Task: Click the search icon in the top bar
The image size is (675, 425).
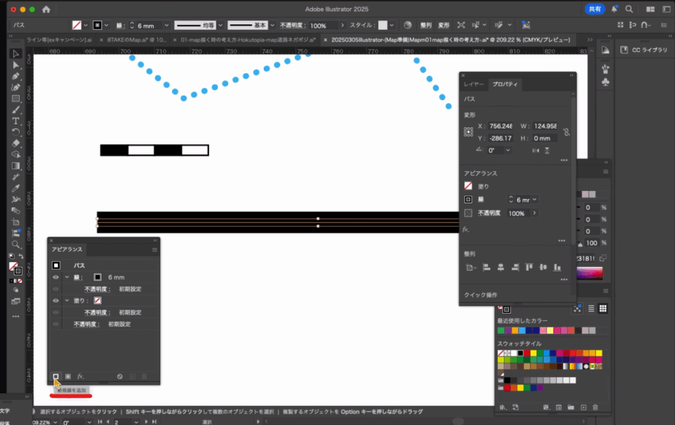Action: [x=629, y=10]
